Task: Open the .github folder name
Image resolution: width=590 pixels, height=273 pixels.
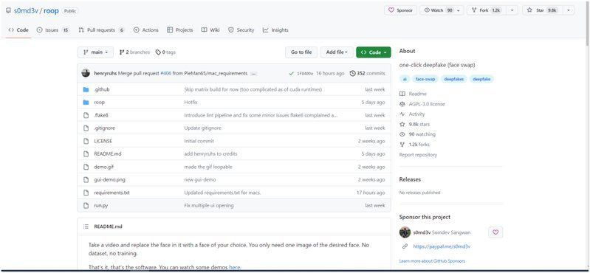Action: (102, 89)
